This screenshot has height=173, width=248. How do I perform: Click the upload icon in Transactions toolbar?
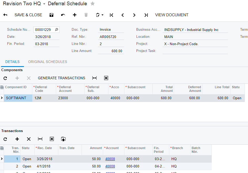[x=63, y=139]
